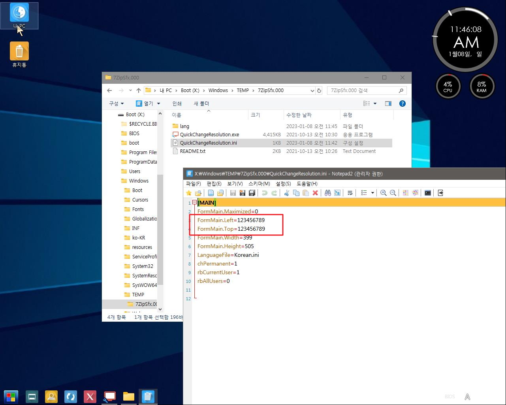The height and width of the screenshot is (405, 506).
Task: Open the 파일(F) menu in Notepad2
Action: tap(194, 184)
